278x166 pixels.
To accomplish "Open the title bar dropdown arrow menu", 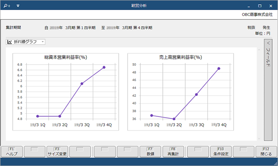I will (18, 6).
